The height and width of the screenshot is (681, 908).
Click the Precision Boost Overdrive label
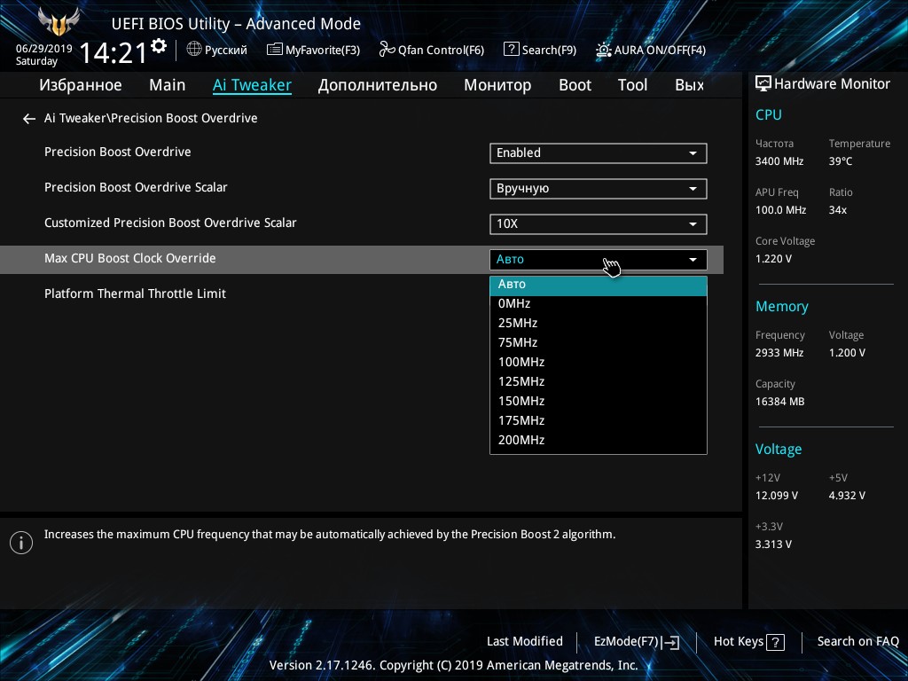tap(118, 152)
